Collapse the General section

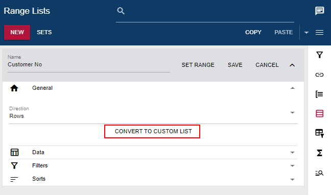[x=292, y=88]
